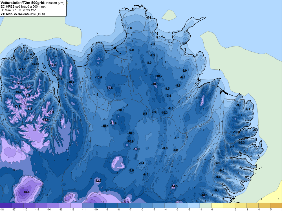282x211 pixels.
Task: Click the legend swatch between -18 and -17
Action: [x=6, y=205]
